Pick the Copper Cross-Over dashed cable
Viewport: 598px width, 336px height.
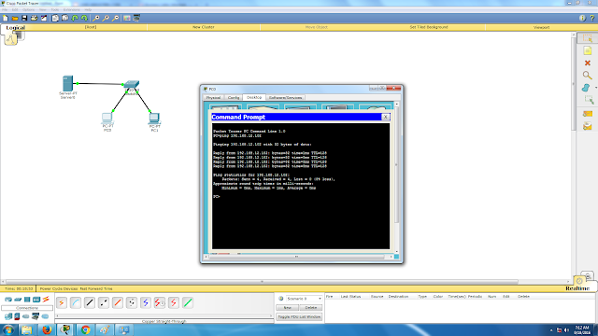pos(104,302)
